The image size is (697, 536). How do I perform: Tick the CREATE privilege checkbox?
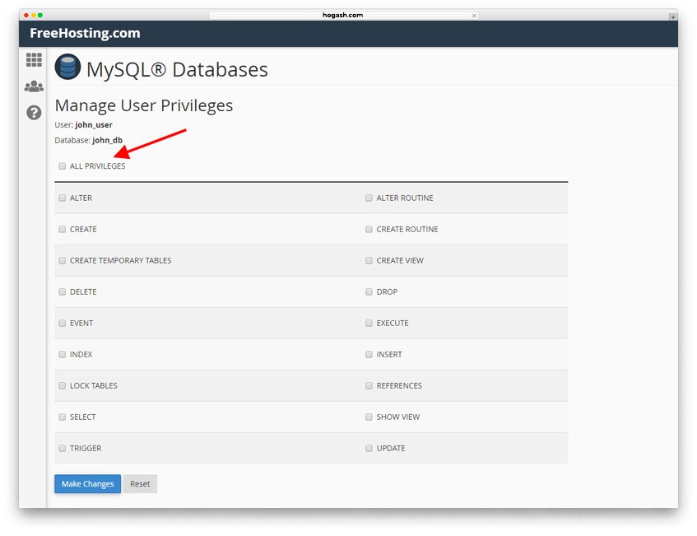click(63, 229)
